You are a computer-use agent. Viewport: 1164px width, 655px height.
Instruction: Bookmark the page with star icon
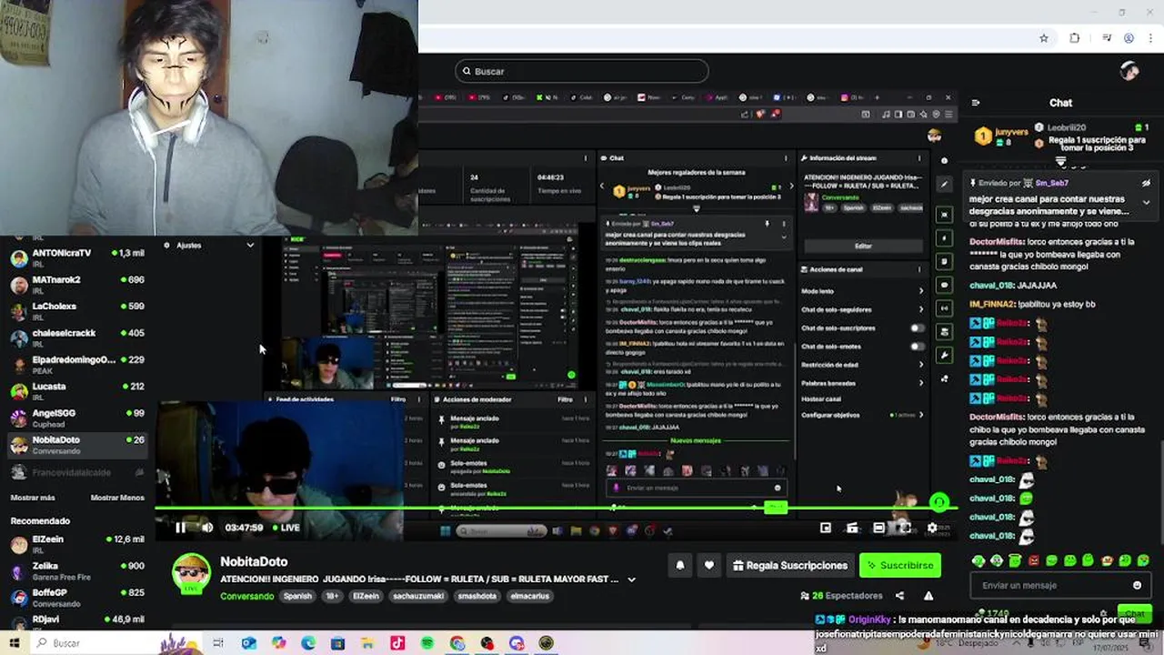pyautogui.click(x=1044, y=38)
